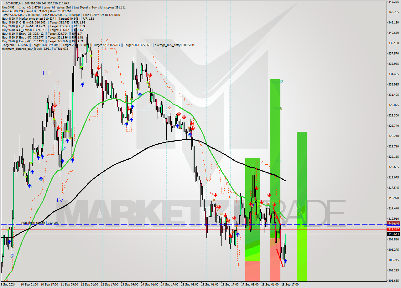Click the red 312.272 price tag
Viewport: 401px width, 288px height.
tap(393, 223)
